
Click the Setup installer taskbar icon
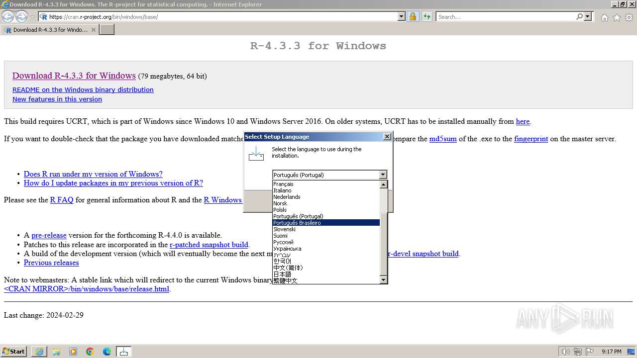pyautogui.click(x=124, y=352)
